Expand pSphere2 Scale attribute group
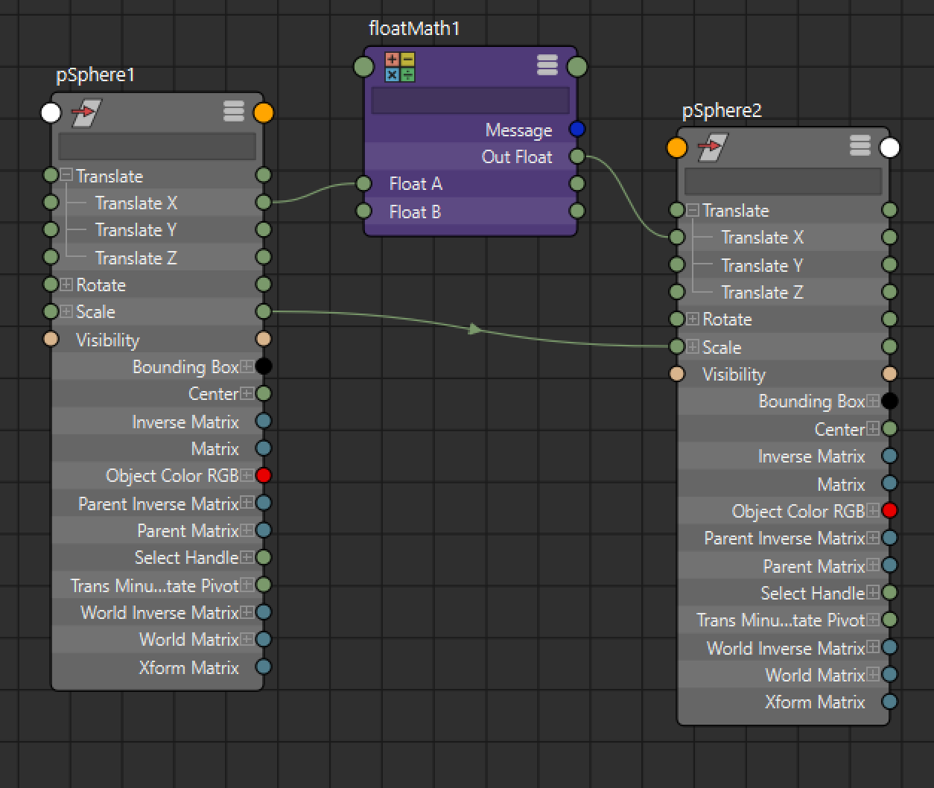 tap(693, 346)
